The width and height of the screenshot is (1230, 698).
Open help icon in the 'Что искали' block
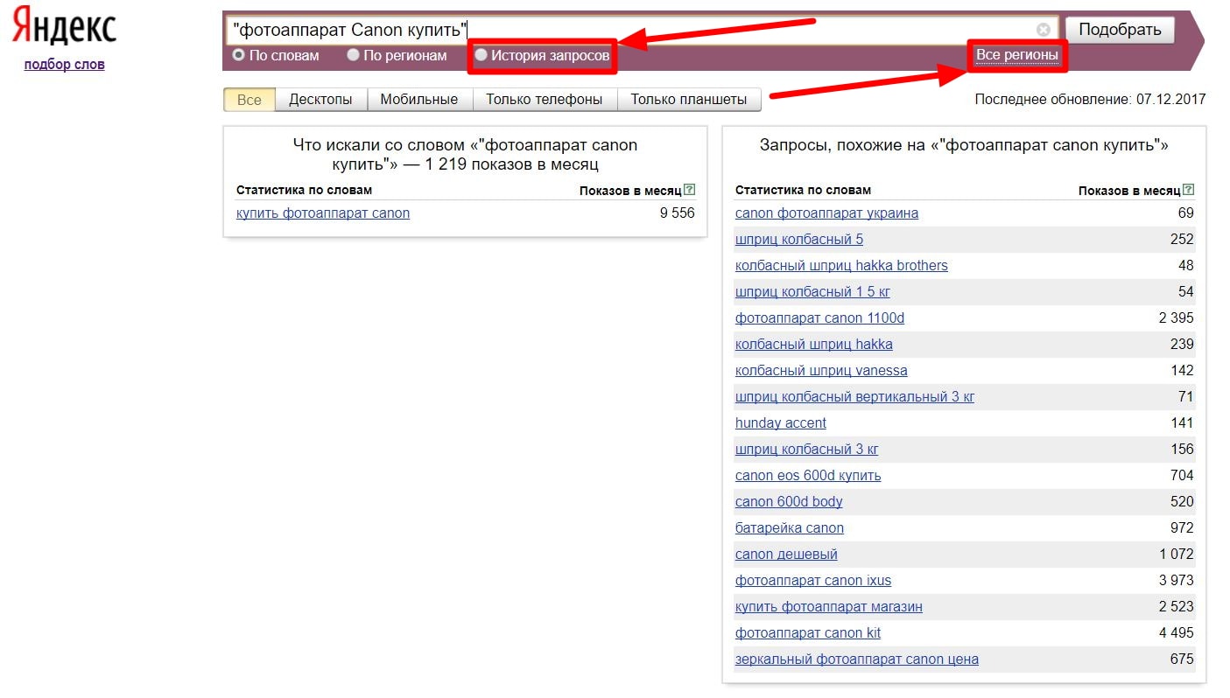(x=689, y=190)
